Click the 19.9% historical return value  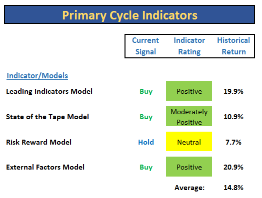[233, 91]
